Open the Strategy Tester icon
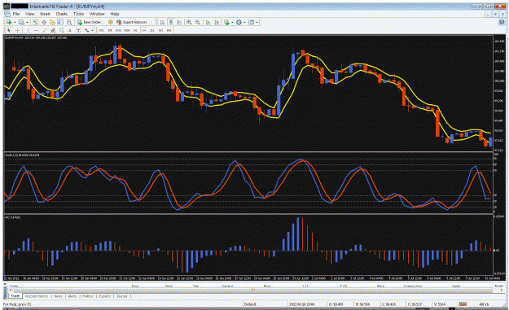This screenshot has width=509, height=310. click(69, 22)
